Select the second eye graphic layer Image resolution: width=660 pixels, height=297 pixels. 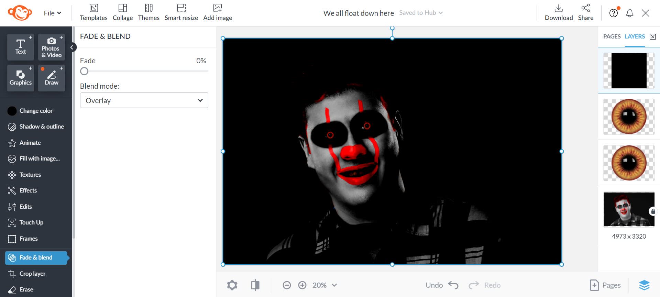point(629,163)
